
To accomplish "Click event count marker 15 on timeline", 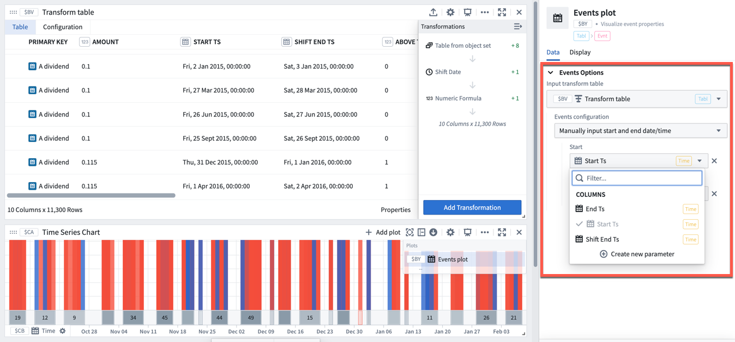I will (x=310, y=318).
